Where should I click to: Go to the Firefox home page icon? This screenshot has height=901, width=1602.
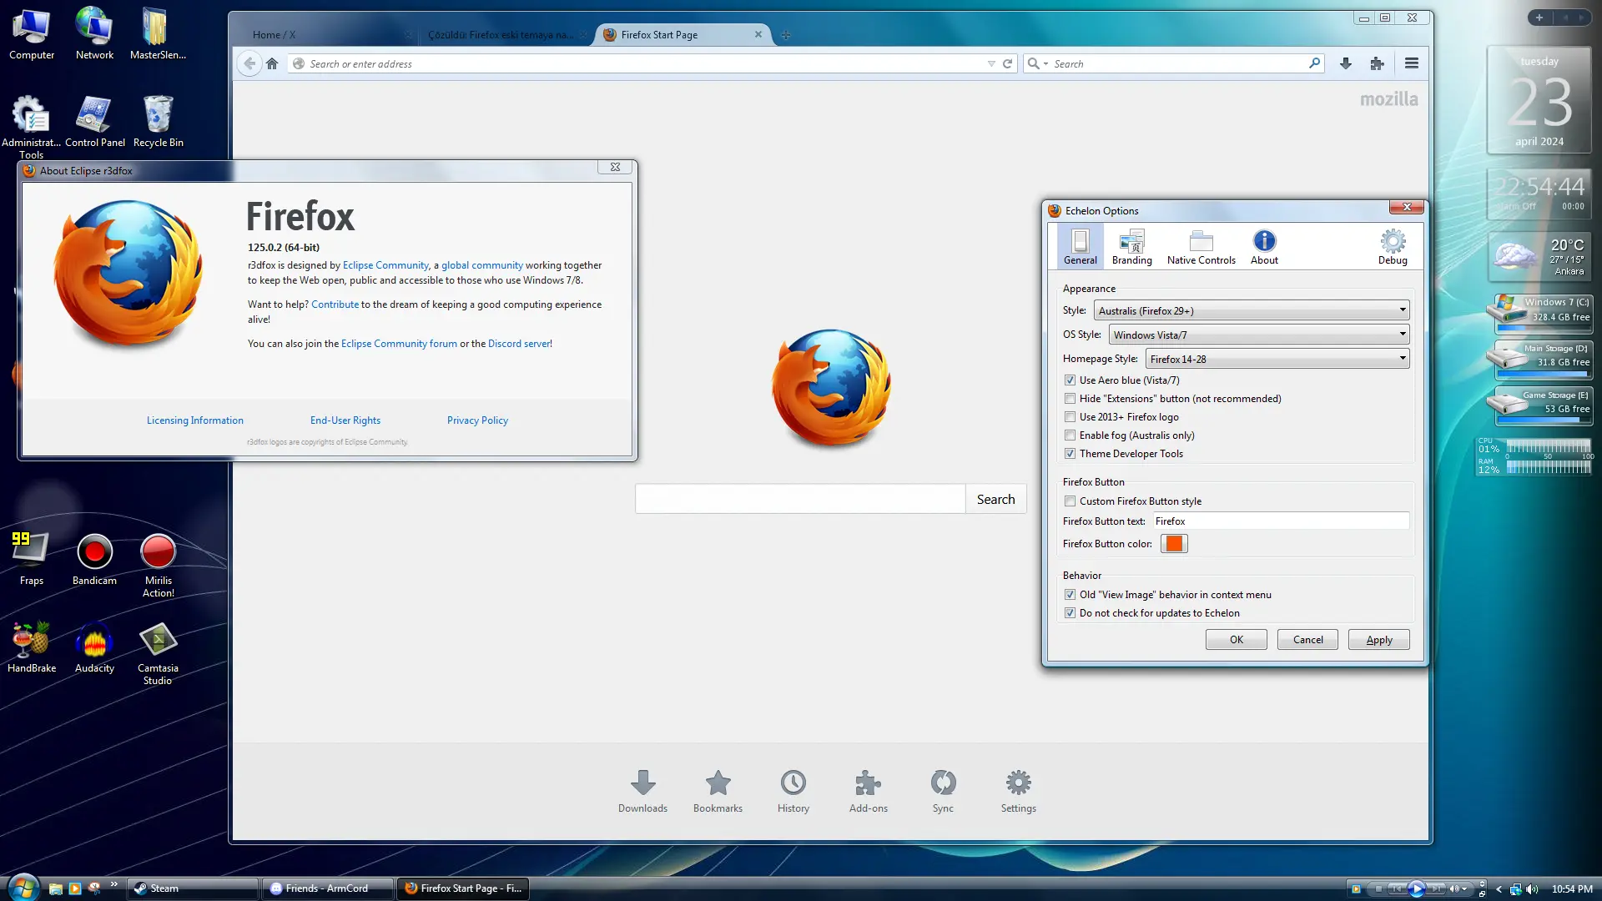click(x=272, y=63)
